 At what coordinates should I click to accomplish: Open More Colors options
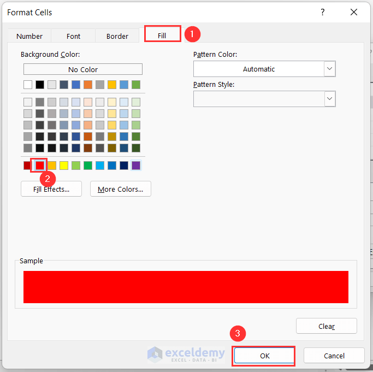point(120,189)
